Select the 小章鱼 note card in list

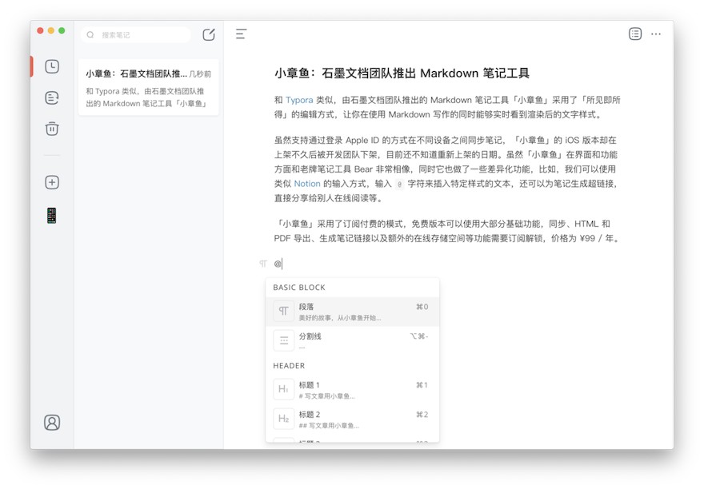(148, 87)
